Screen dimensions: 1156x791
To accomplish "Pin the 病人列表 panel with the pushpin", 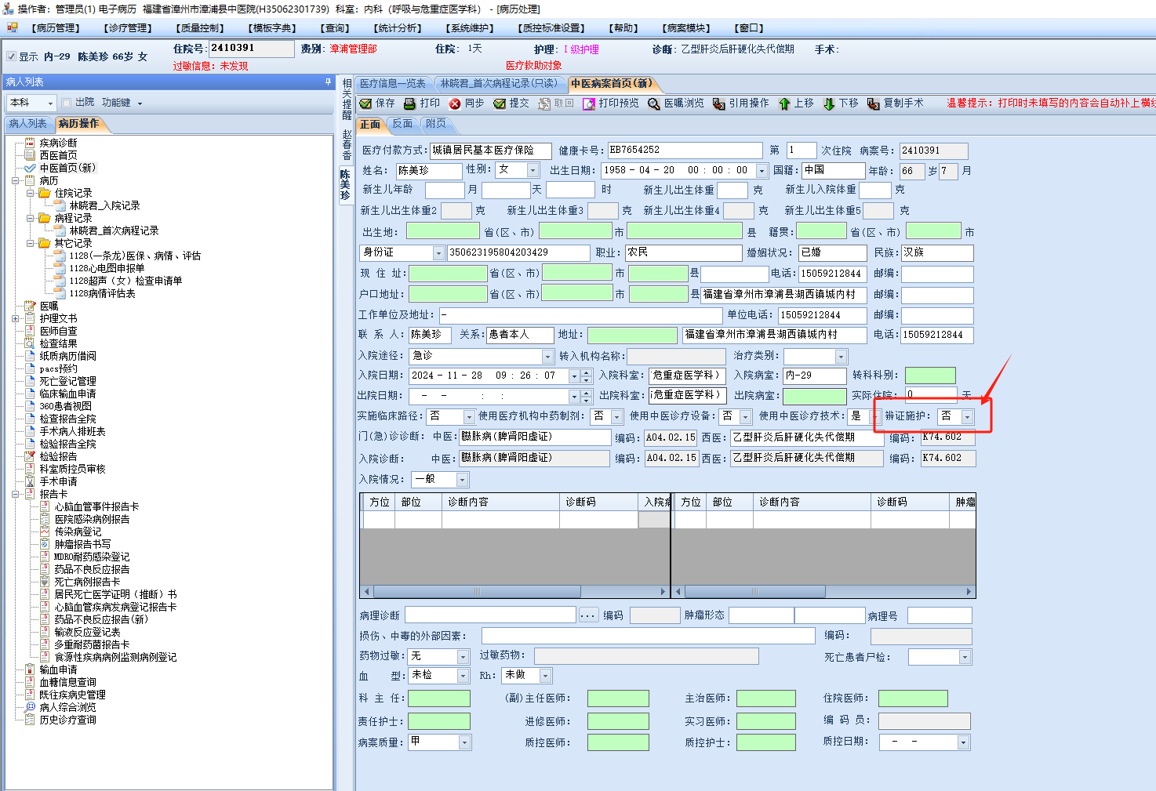I will click(x=328, y=82).
